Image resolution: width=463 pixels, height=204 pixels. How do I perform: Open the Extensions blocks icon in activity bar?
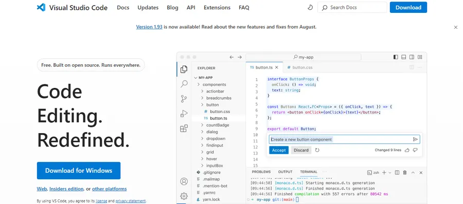(184, 128)
